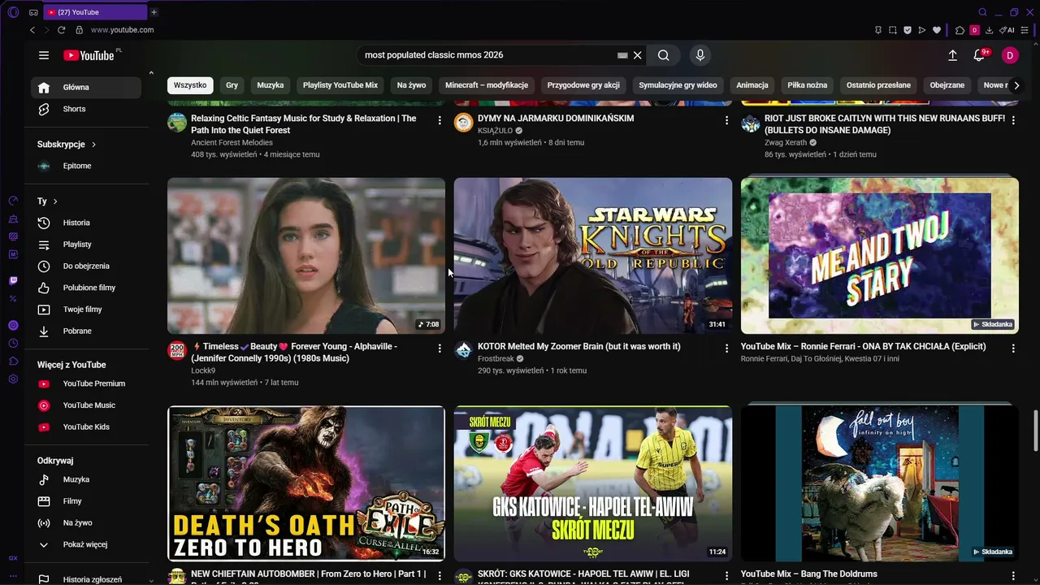1040x585 pixels.
Task: Open the on-screen keyboard icon in search
Action: pyautogui.click(x=622, y=55)
